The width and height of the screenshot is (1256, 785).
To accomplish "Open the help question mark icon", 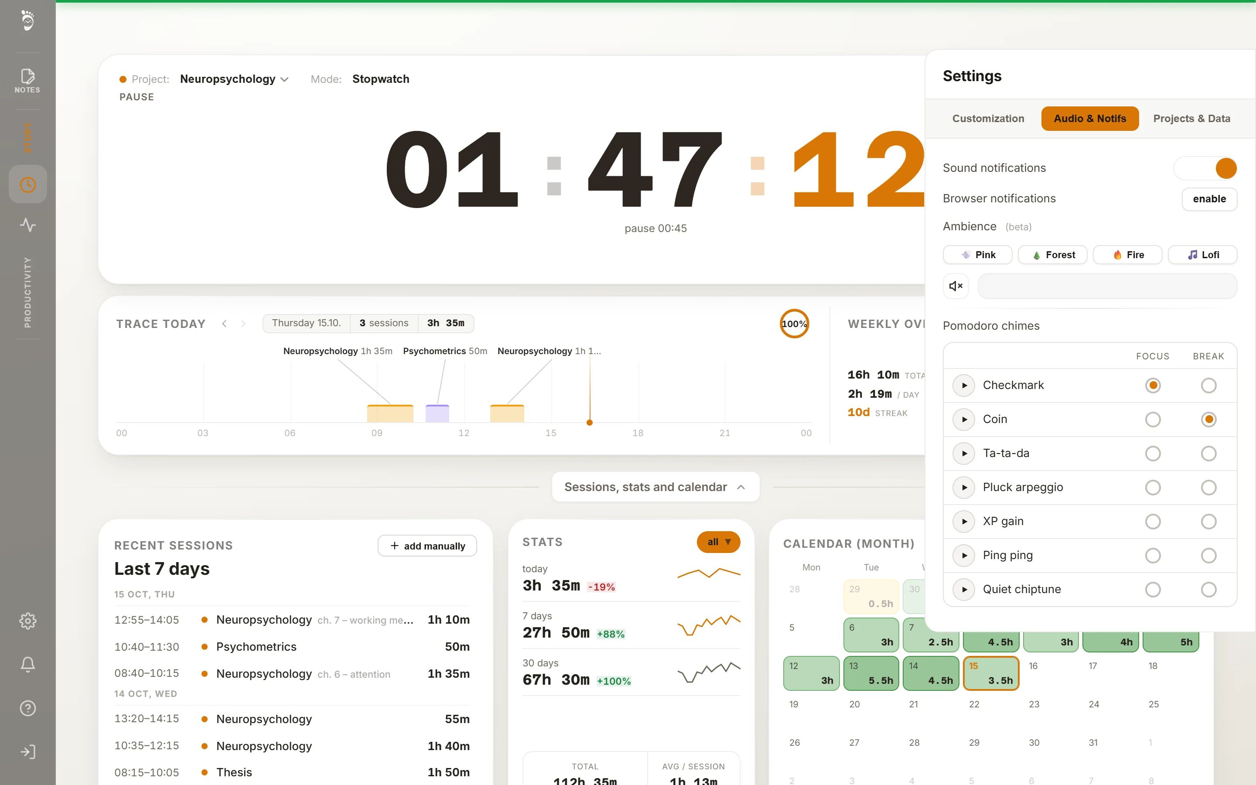I will [x=27, y=708].
